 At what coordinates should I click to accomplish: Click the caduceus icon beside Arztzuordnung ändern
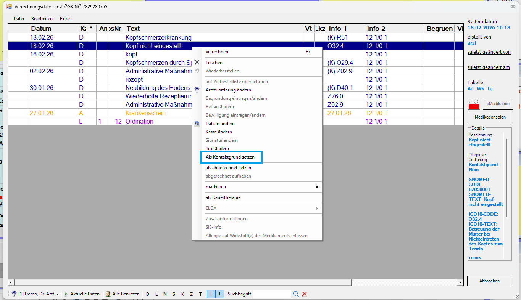(197, 90)
